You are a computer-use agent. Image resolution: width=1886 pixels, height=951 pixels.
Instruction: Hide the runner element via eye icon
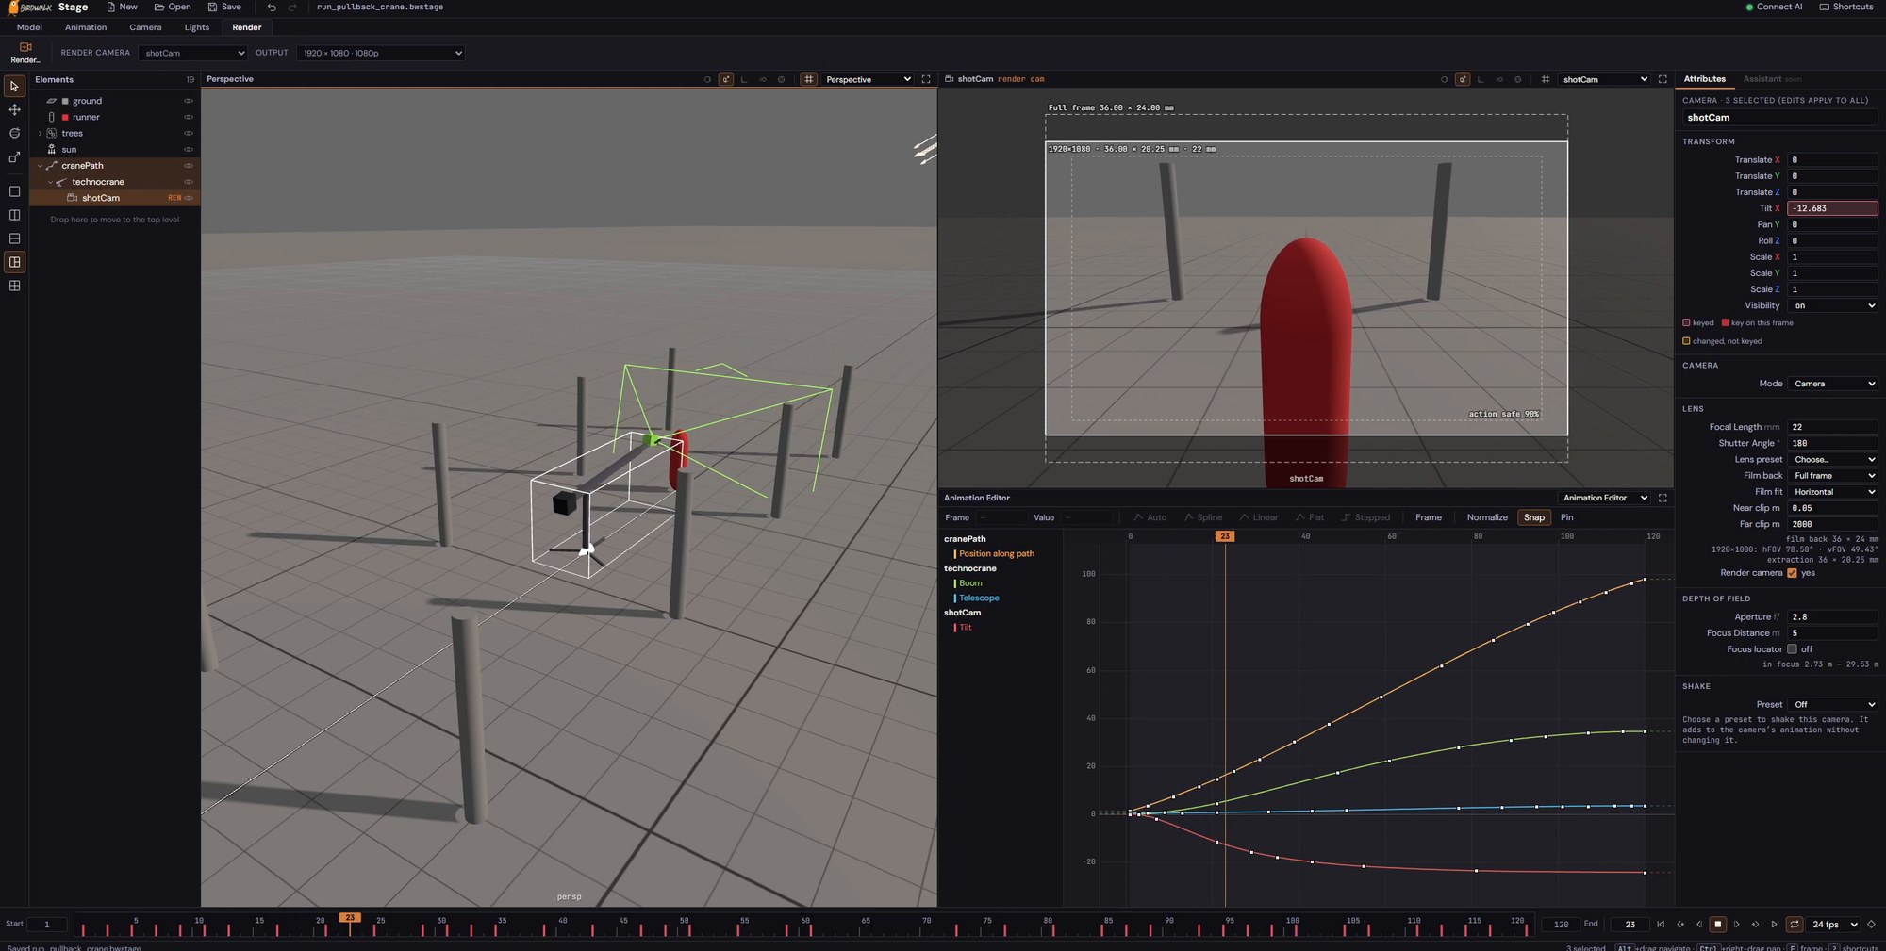point(189,117)
